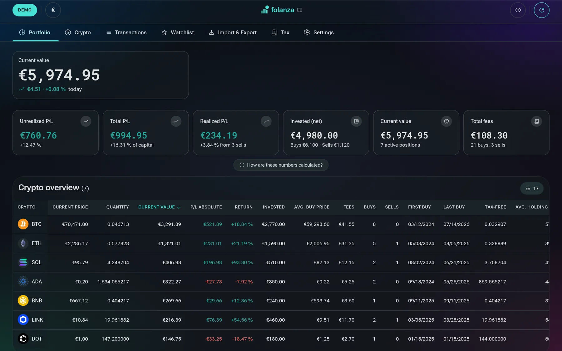Click the Import & Export download icon

tap(211, 32)
